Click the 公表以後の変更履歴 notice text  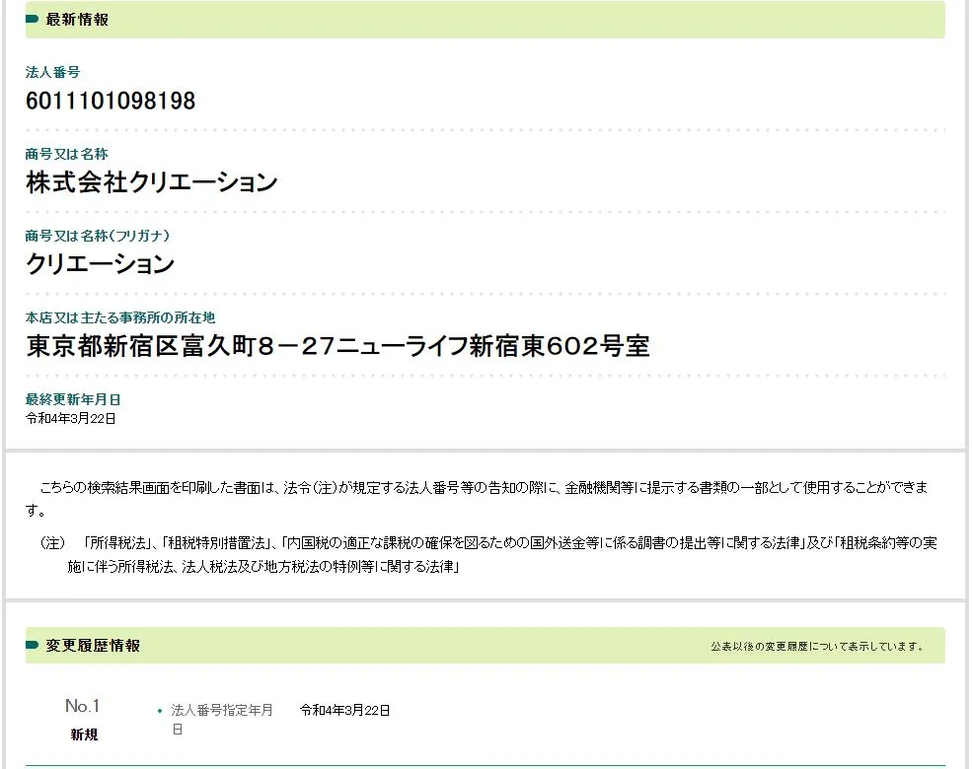[x=818, y=647]
